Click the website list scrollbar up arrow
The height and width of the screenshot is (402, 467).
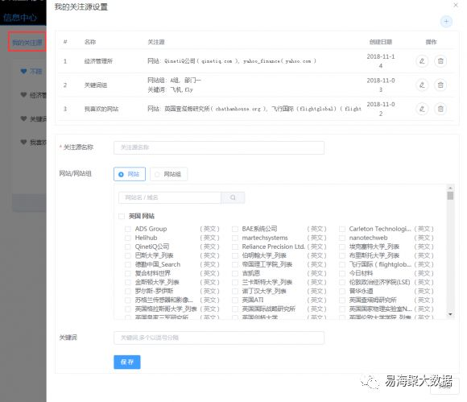coord(450,188)
